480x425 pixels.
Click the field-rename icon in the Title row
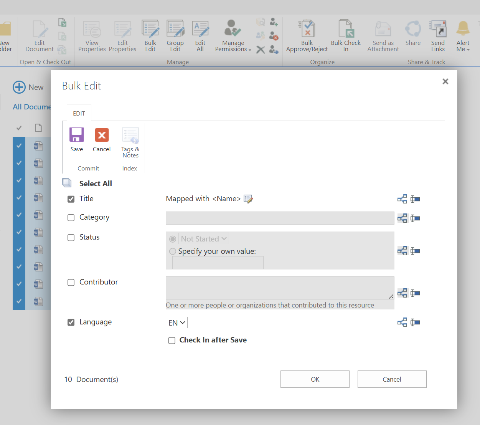pyautogui.click(x=415, y=199)
